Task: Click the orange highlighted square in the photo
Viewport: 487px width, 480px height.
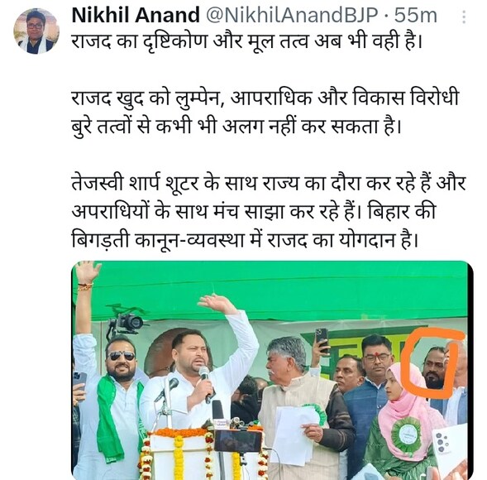Action: coord(432,362)
